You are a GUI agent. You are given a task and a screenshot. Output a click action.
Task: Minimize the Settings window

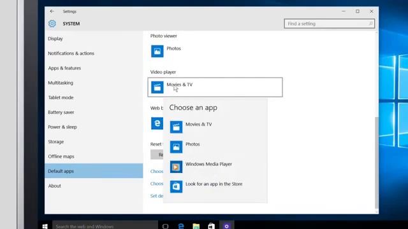(344, 11)
